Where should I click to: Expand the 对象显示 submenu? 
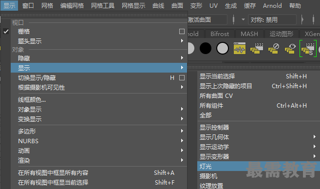click(x=182, y=109)
